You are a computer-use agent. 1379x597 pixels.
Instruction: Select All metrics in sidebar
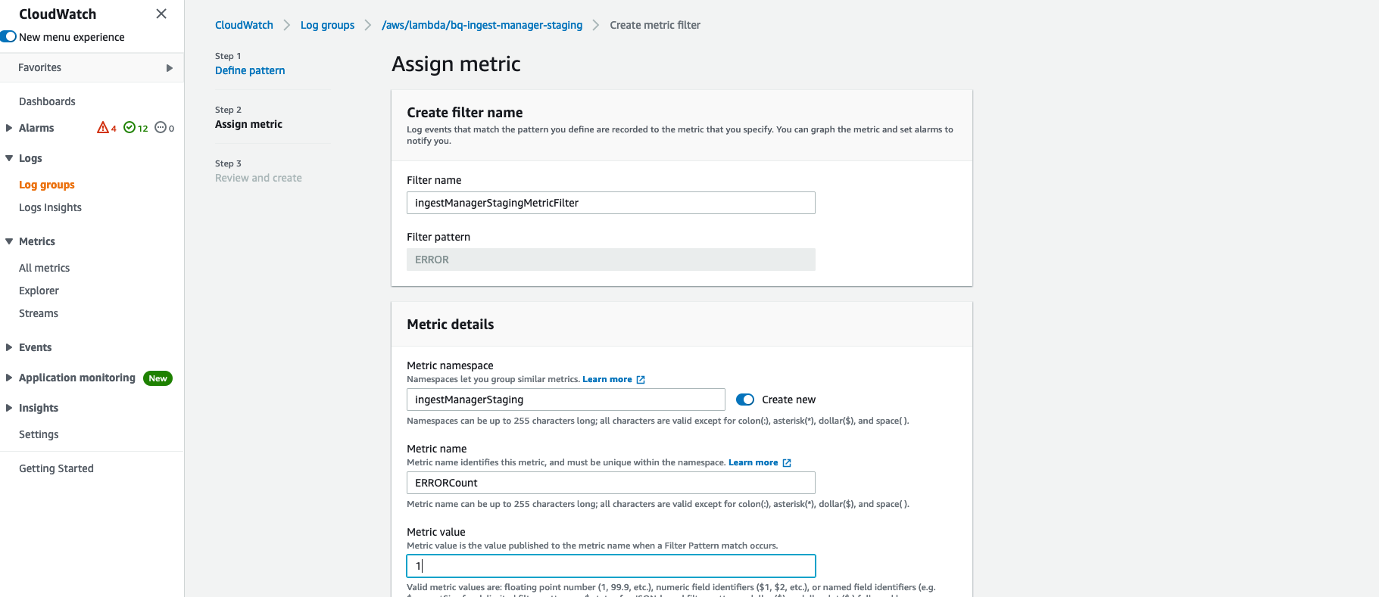[44, 268]
